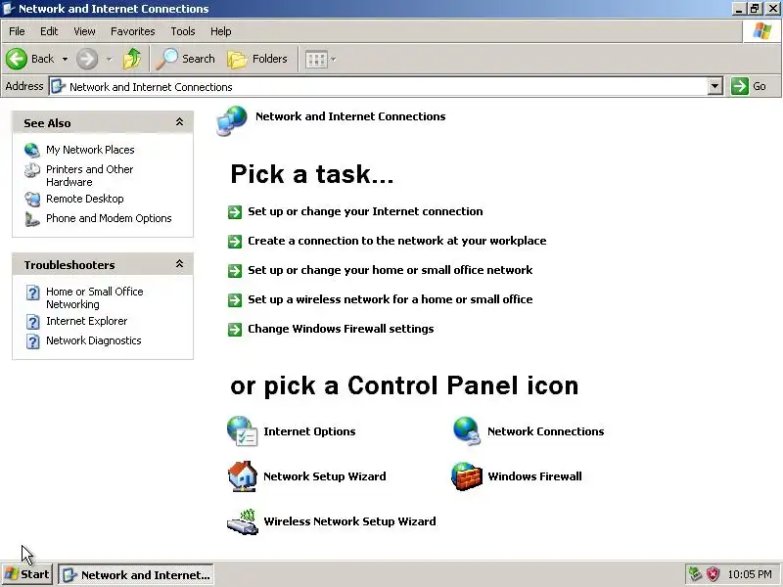Click Home or Small Office Networking help icon

[32, 293]
